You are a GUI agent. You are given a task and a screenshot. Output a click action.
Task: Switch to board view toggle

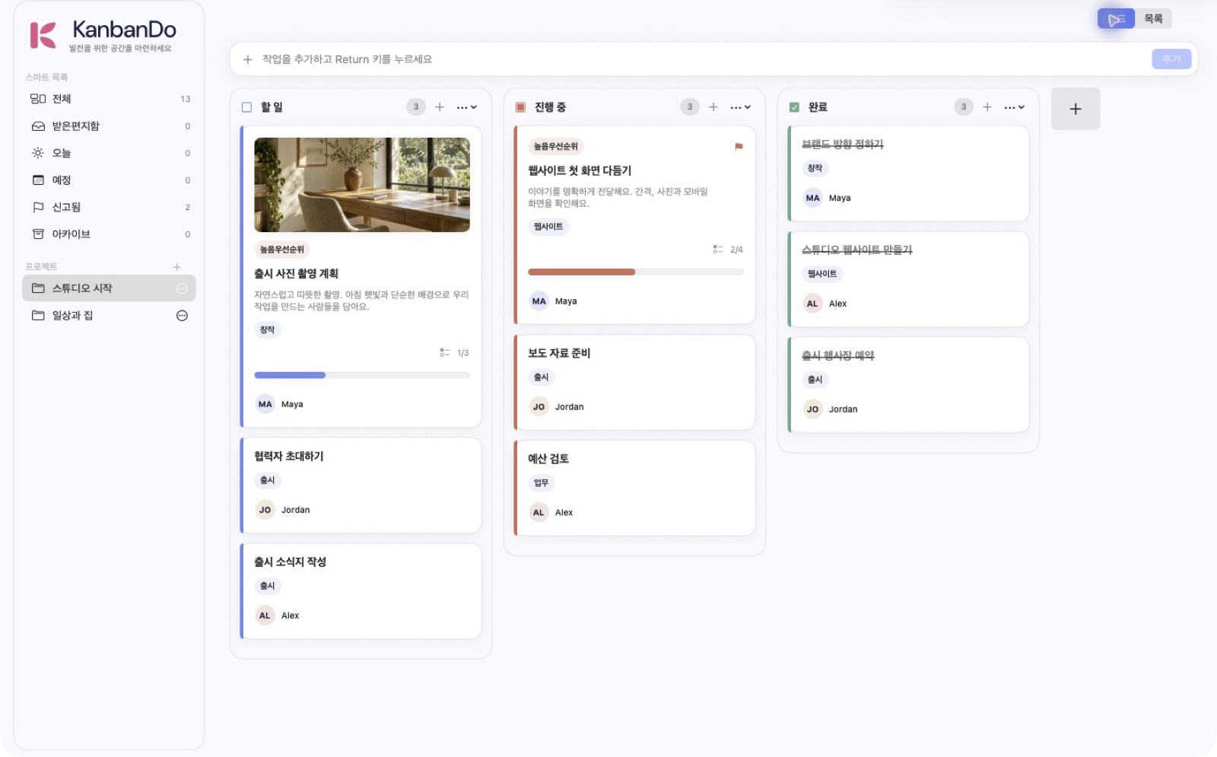point(1116,19)
